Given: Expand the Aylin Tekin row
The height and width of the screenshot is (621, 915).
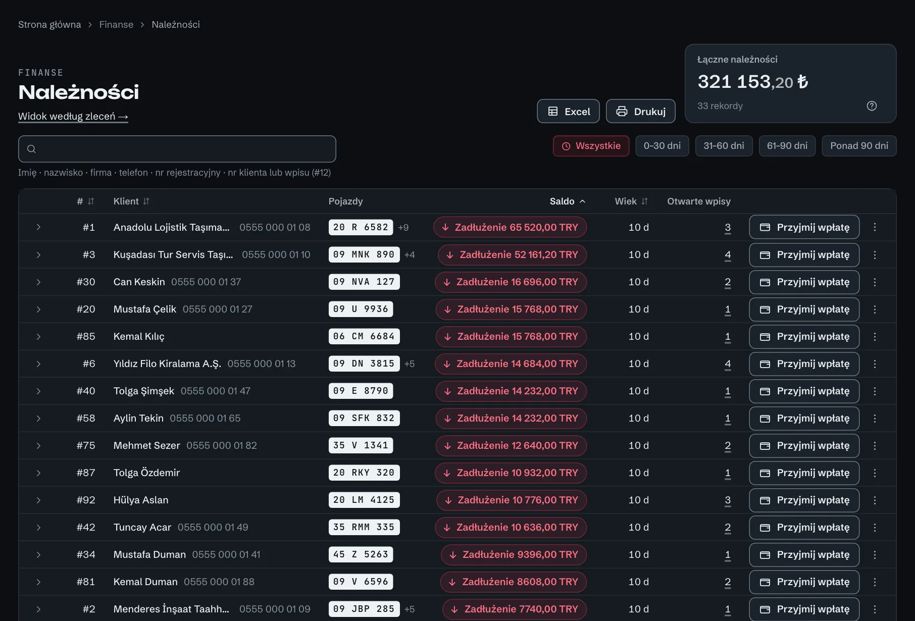Looking at the screenshot, I should (38, 418).
